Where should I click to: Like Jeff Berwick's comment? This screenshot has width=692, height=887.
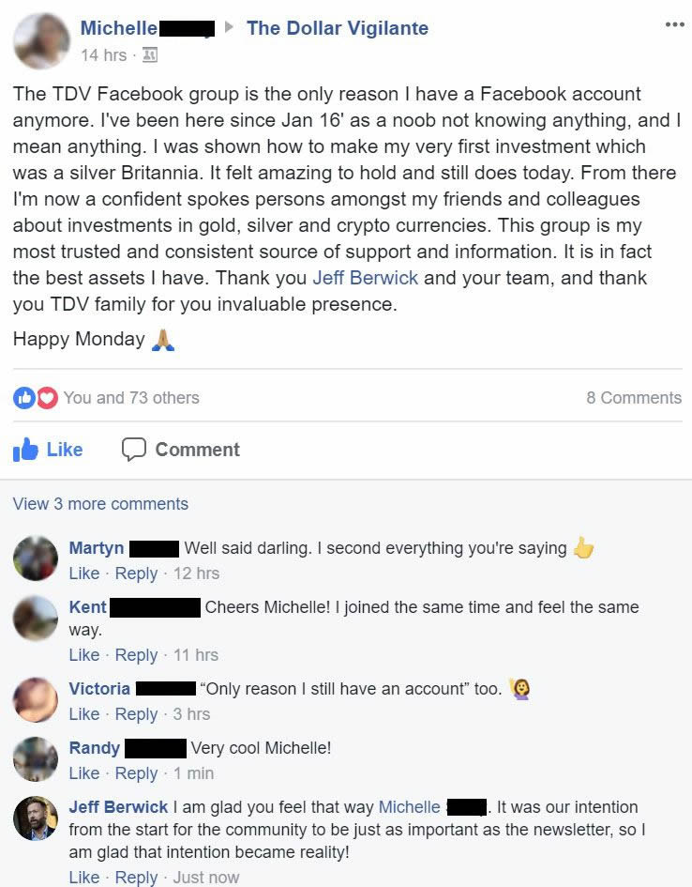click(83, 877)
